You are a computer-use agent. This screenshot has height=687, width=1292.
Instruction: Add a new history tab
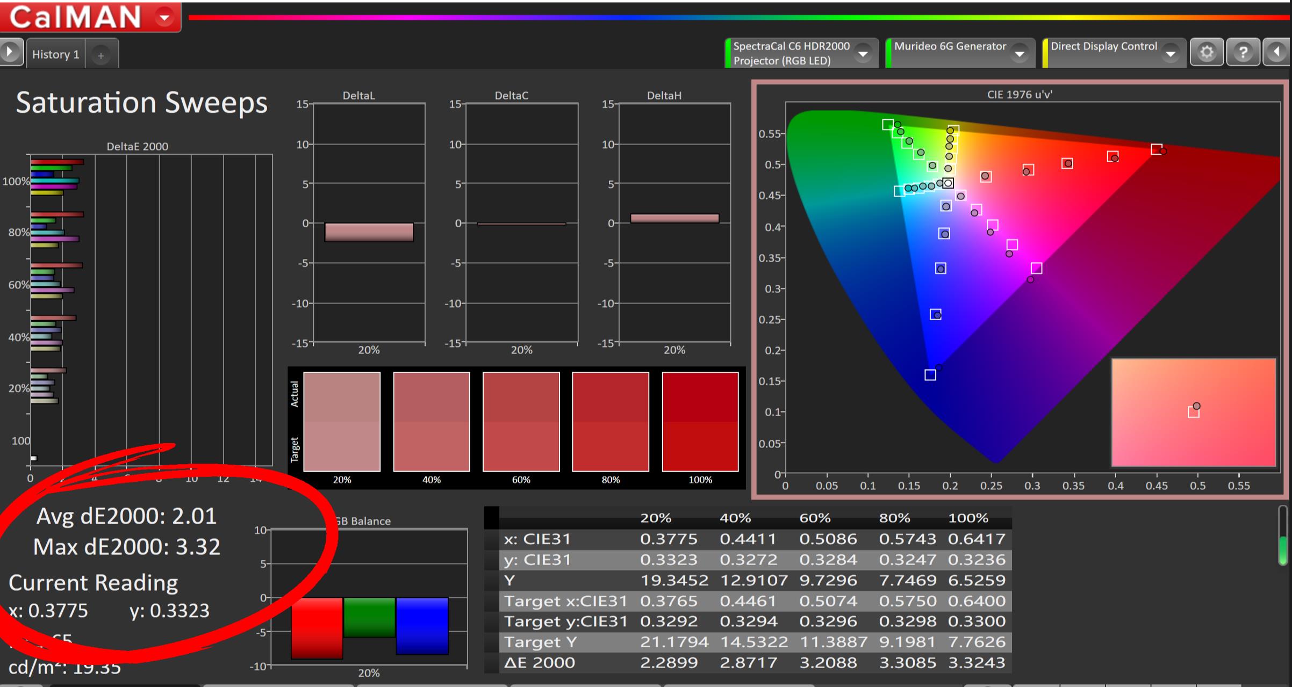tap(101, 55)
